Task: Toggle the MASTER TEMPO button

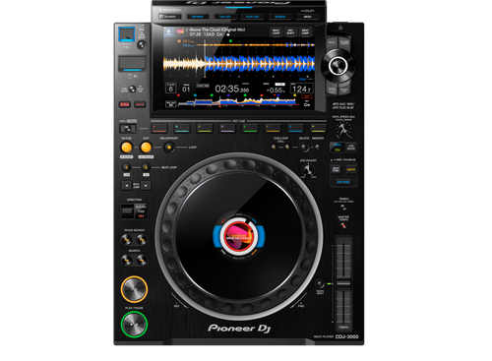Action: click(343, 225)
